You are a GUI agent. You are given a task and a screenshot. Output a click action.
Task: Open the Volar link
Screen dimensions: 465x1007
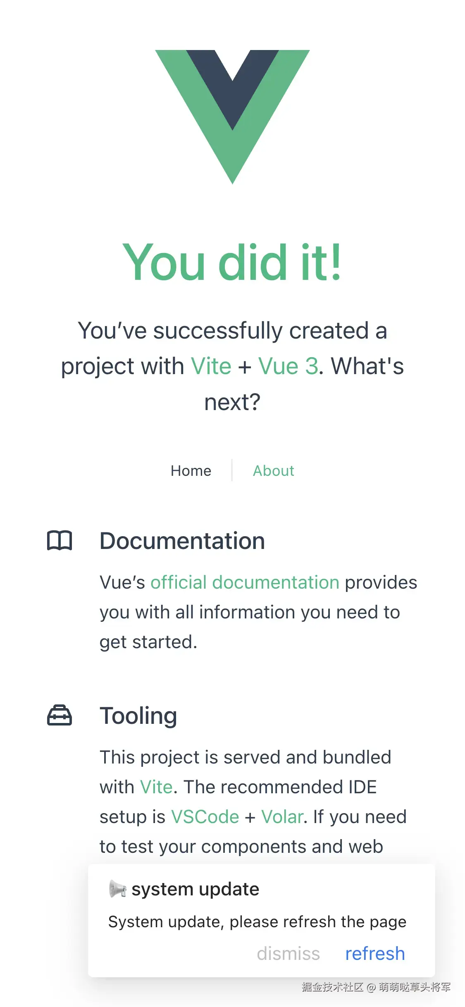(282, 817)
